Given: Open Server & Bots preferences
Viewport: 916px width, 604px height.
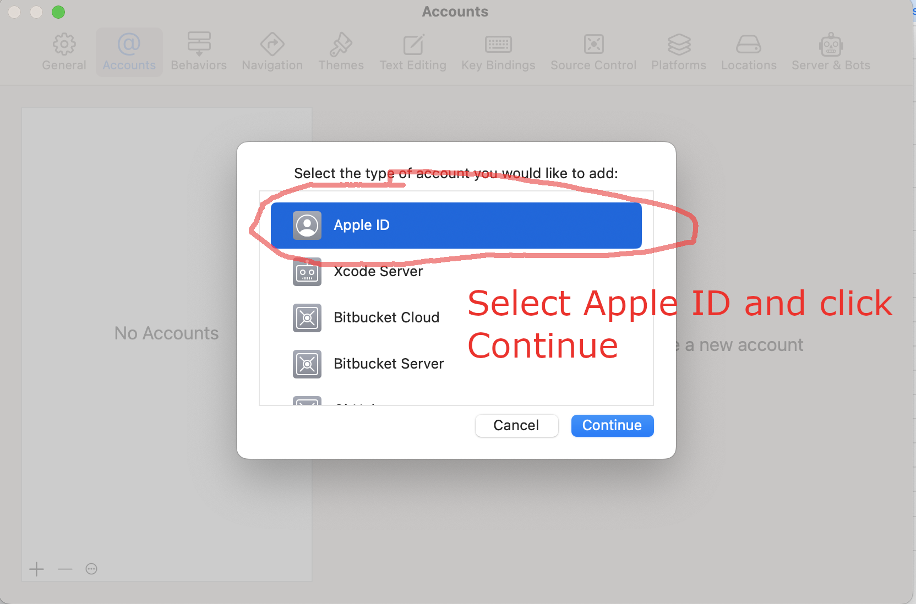Looking at the screenshot, I should 831,52.
